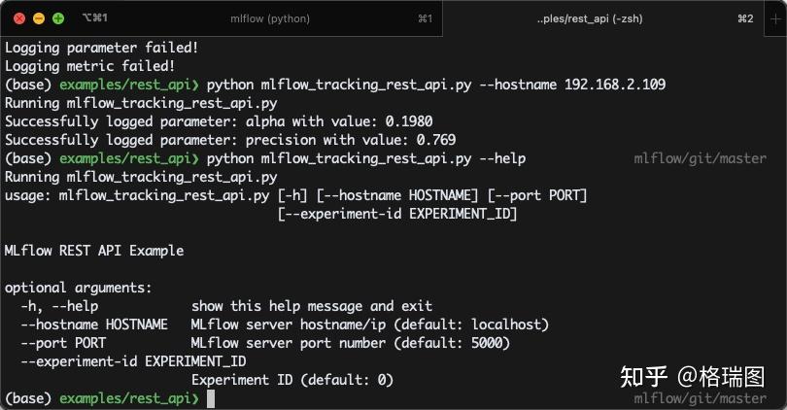This screenshot has height=410, width=787.
Task: Click the 'MLflow REST API Example' heading
Action: 94,251
